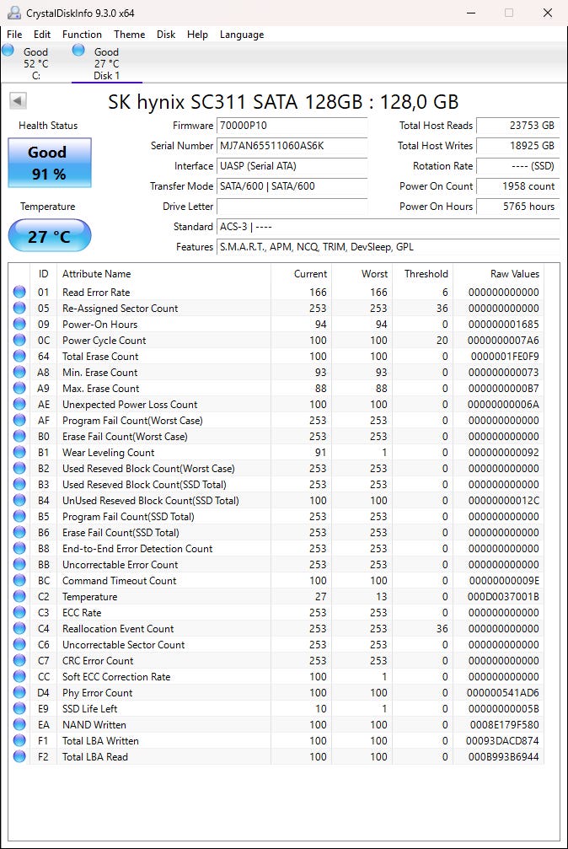Click the Good 91 % health status button
This screenshot has height=849, width=568.
[x=49, y=163]
